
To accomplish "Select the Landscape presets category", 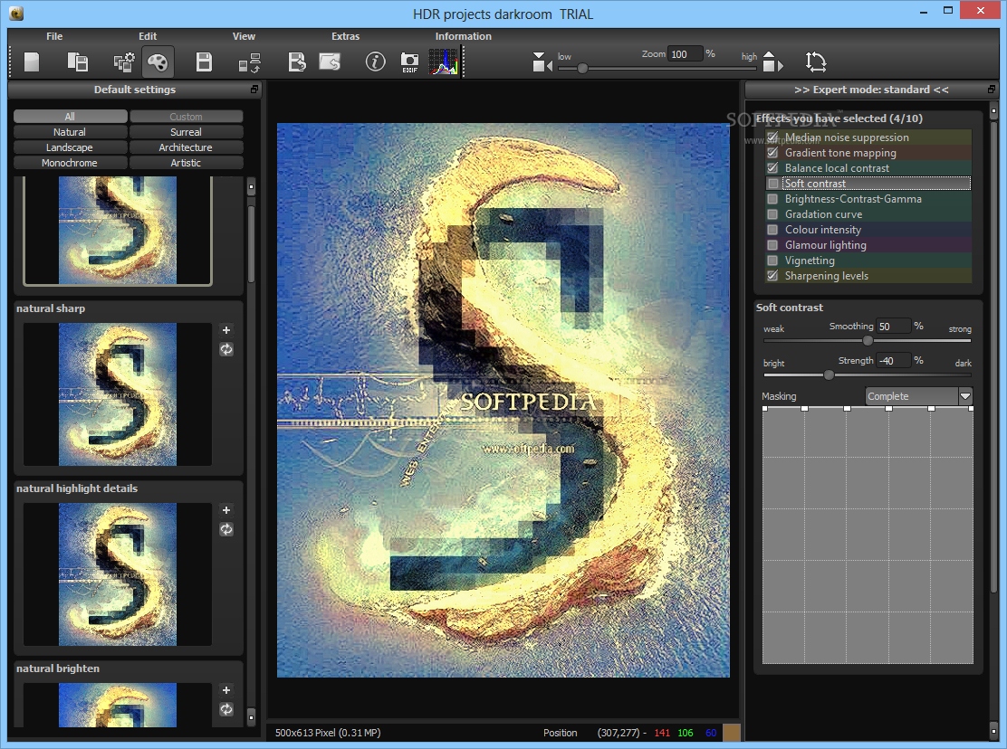I will [70, 147].
